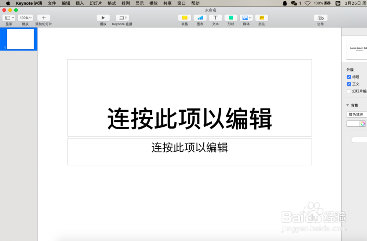Viewport: 367px width, 241px height.
Task: Collapse the 背景 background section
Action: pyautogui.click(x=348, y=105)
